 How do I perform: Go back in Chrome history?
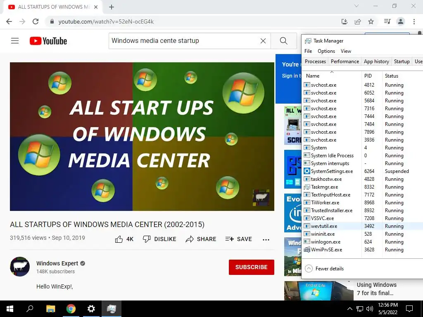click(x=9, y=21)
